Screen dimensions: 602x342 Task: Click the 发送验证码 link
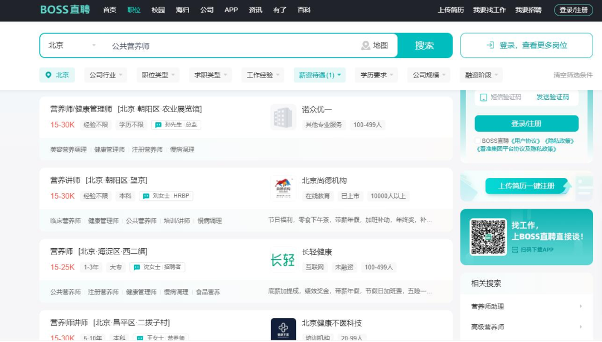[x=552, y=97]
